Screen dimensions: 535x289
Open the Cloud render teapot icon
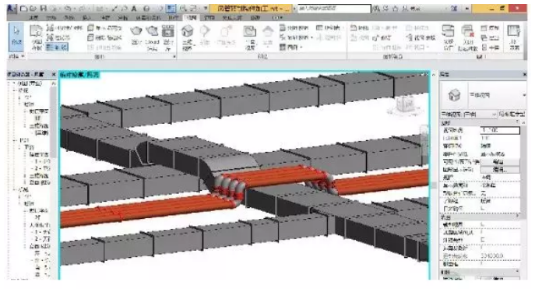[x=152, y=37]
